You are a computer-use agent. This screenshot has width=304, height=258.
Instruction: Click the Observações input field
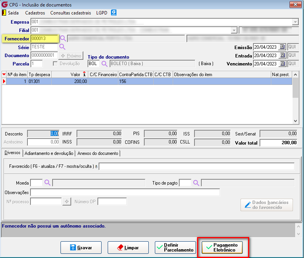pyautogui.click(x=125, y=192)
